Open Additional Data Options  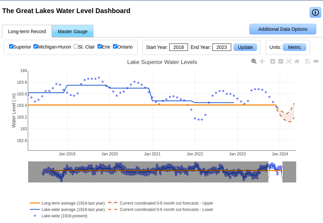coord(283,29)
